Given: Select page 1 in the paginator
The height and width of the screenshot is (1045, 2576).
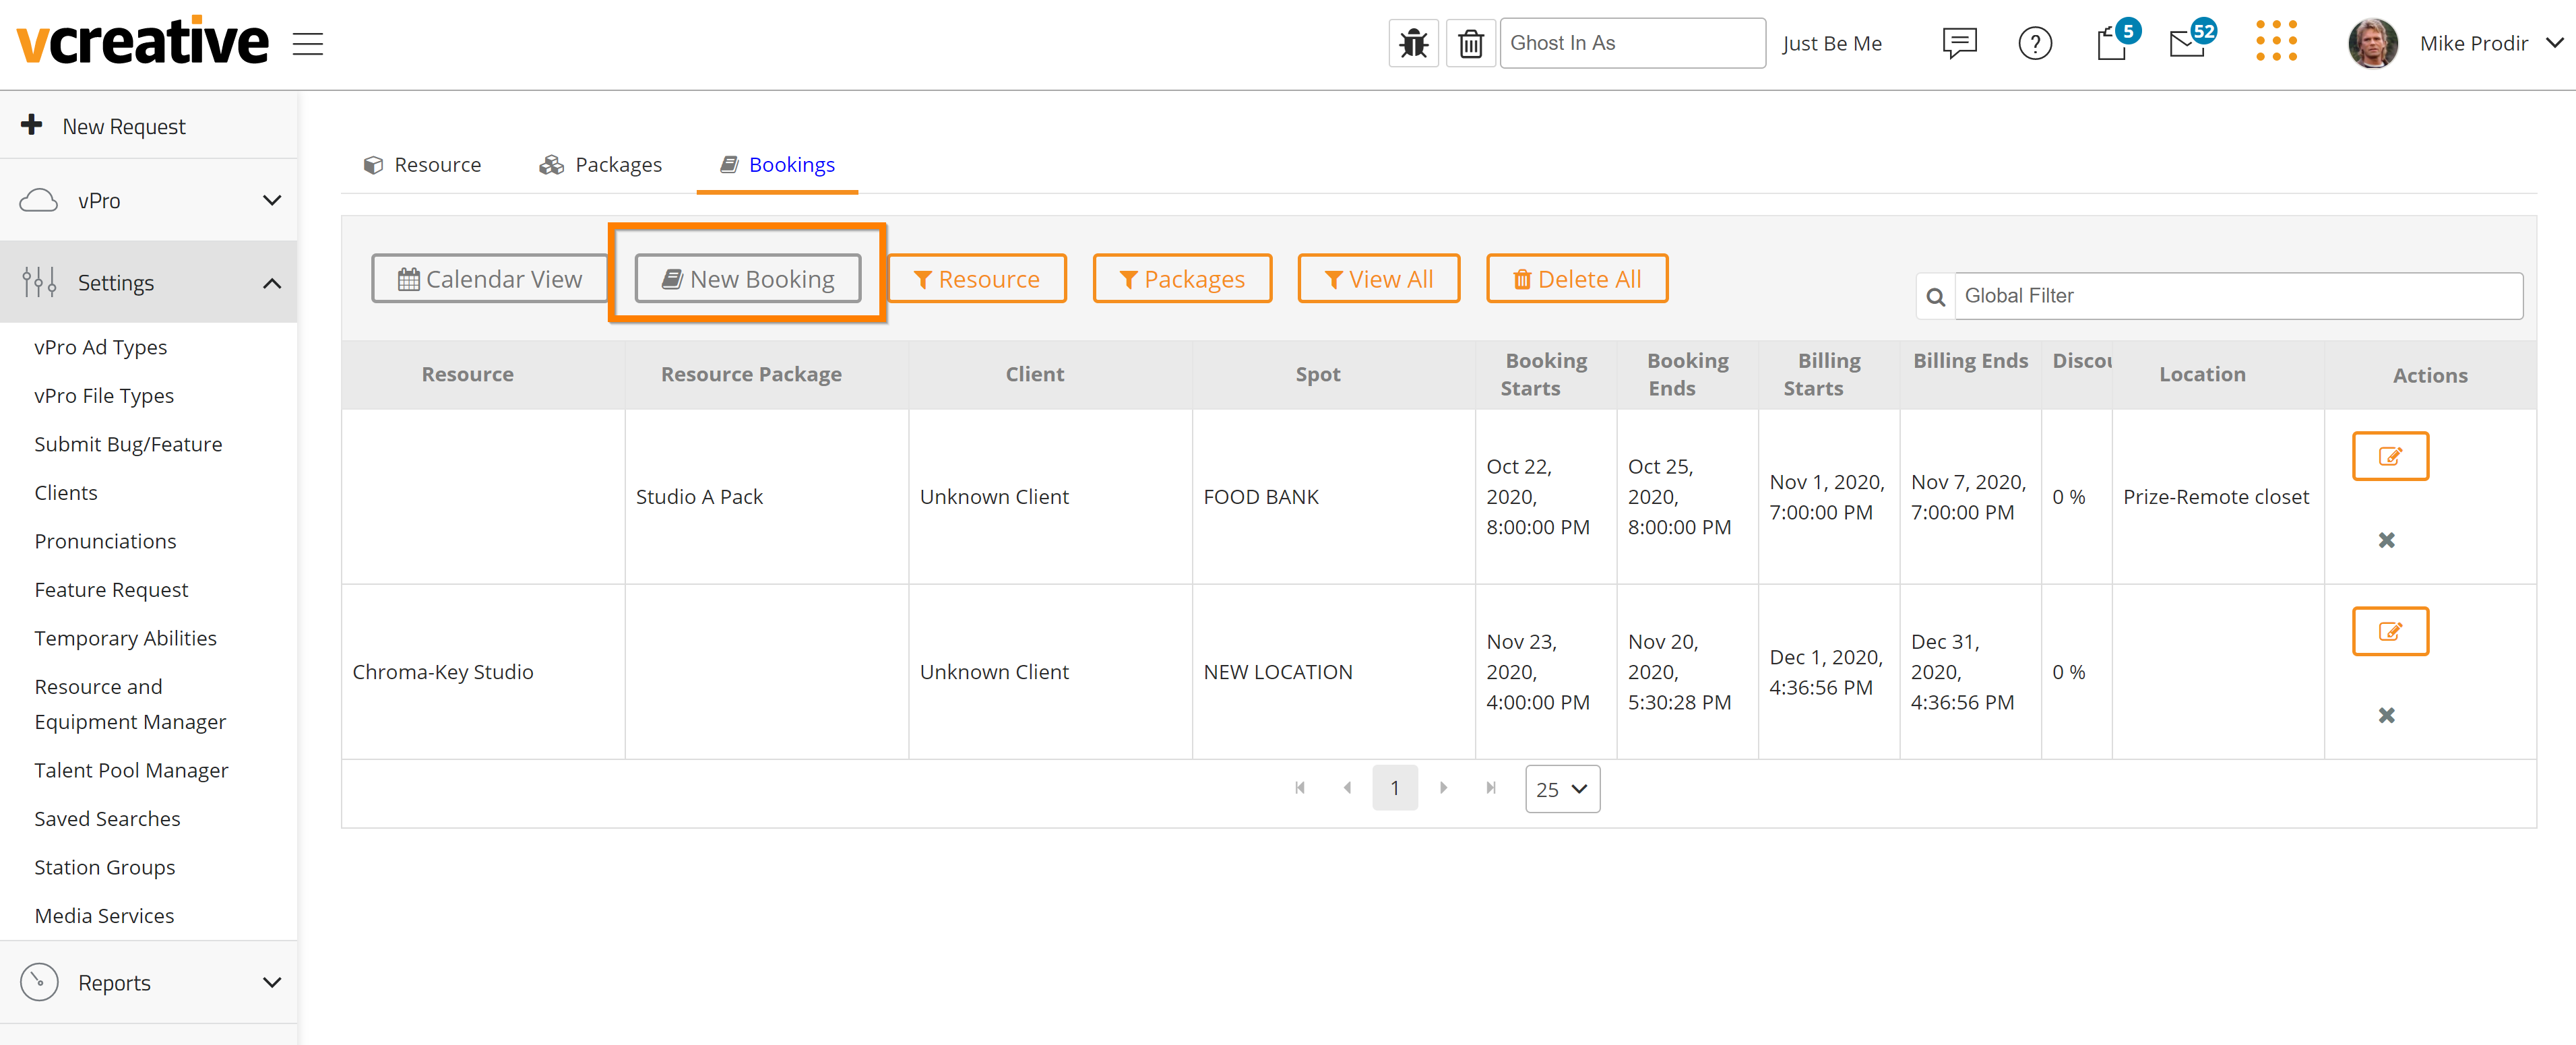Looking at the screenshot, I should (x=1394, y=788).
